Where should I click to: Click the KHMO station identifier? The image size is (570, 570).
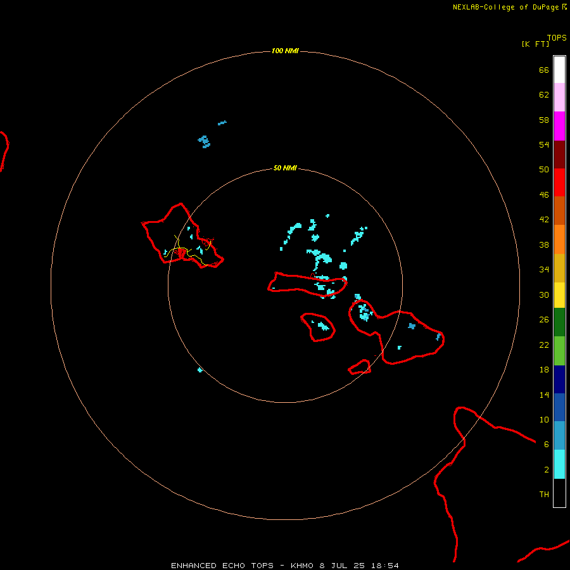click(301, 566)
